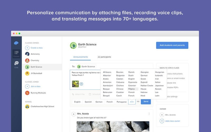
Task: Remove the attached bird image
Action: click(x=81, y=84)
